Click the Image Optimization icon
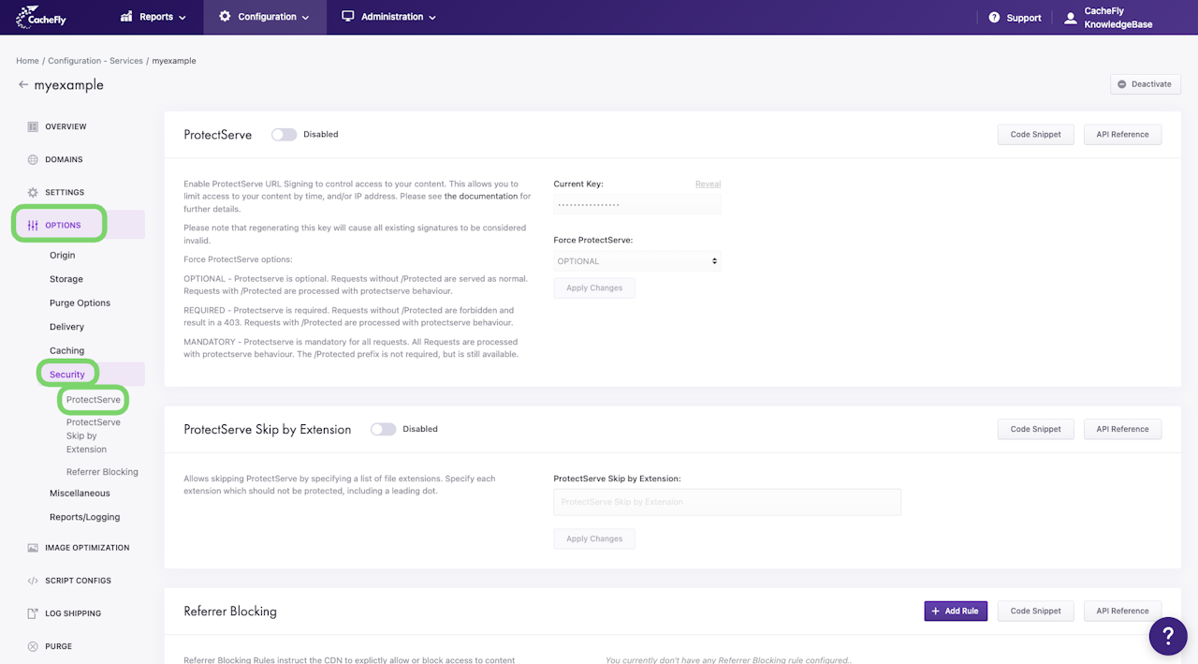 click(33, 548)
